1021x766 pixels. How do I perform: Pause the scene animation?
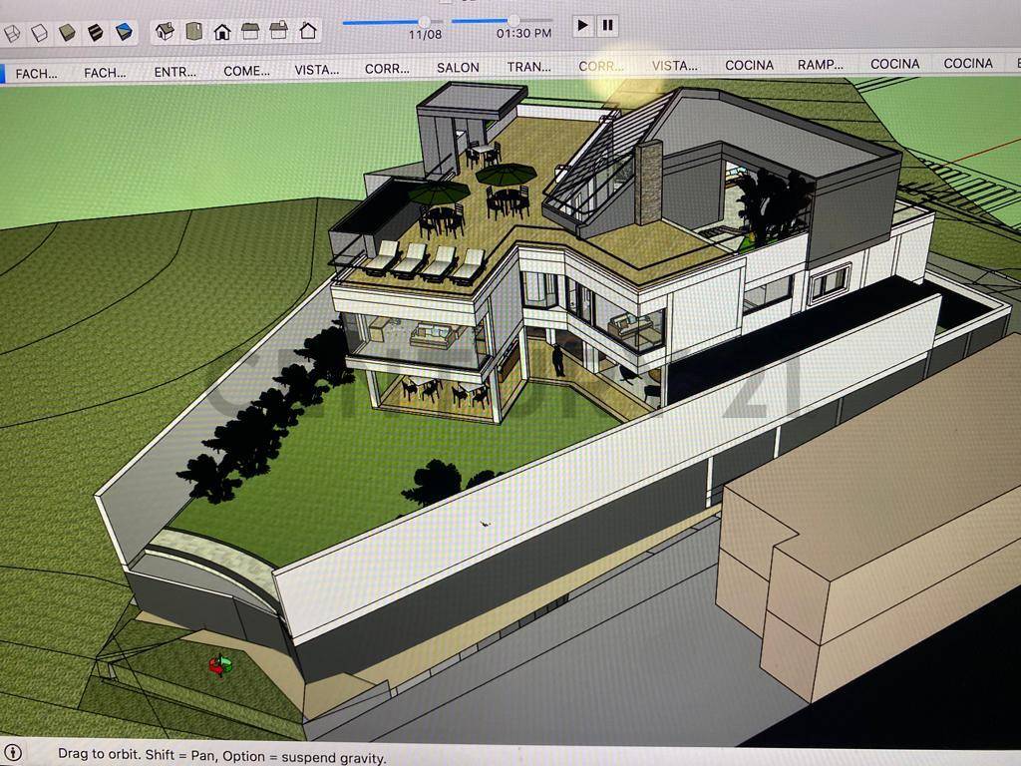pos(607,25)
